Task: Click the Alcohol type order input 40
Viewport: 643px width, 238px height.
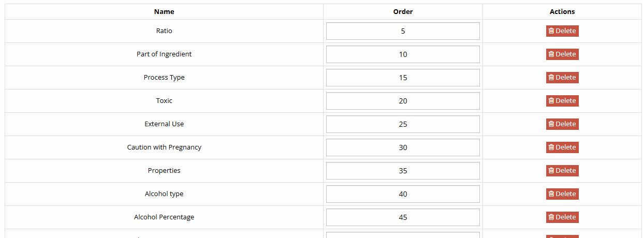Action: [x=403, y=194]
